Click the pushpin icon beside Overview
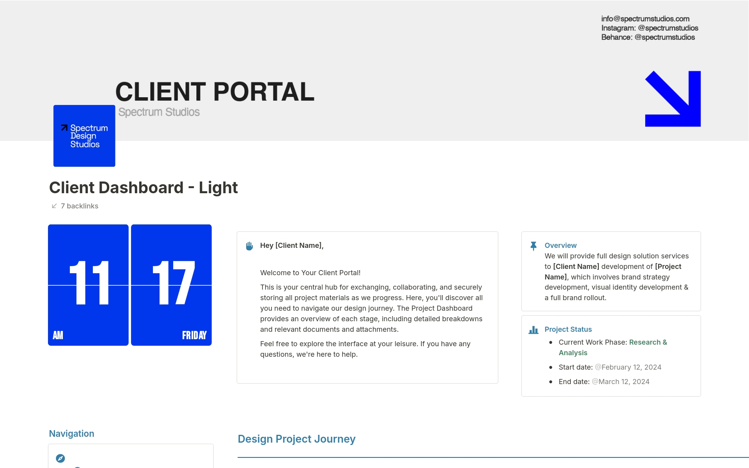The width and height of the screenshot is (749, 468). 533,246
